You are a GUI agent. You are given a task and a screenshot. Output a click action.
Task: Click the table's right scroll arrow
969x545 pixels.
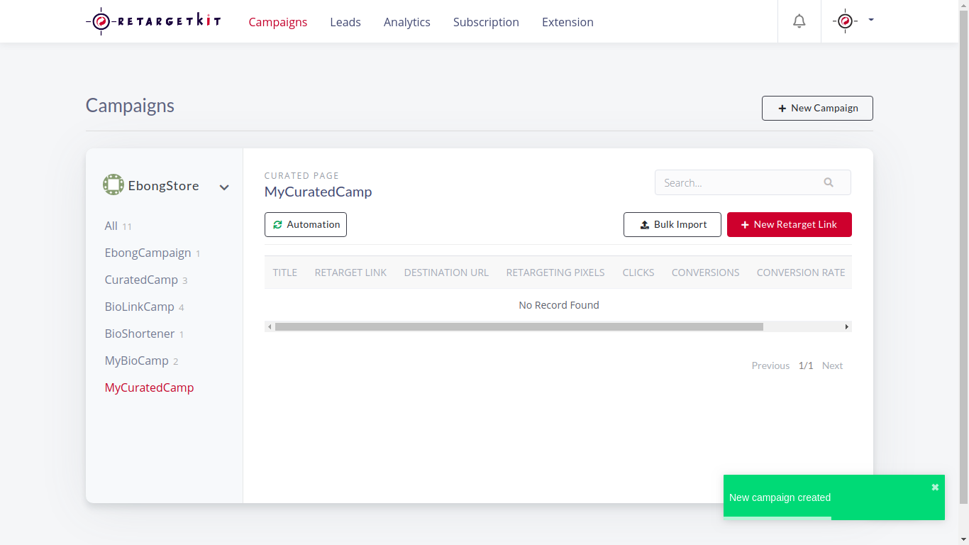coord(847,326)
